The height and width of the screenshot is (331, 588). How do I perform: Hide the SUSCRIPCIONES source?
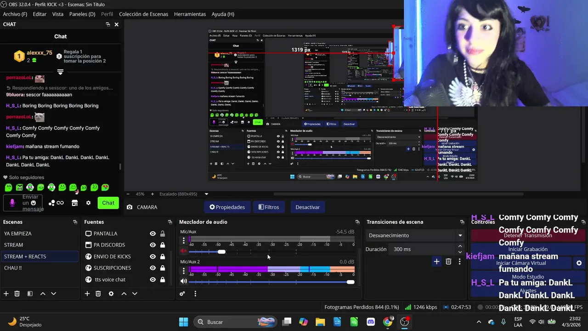(x=153, y=268)
